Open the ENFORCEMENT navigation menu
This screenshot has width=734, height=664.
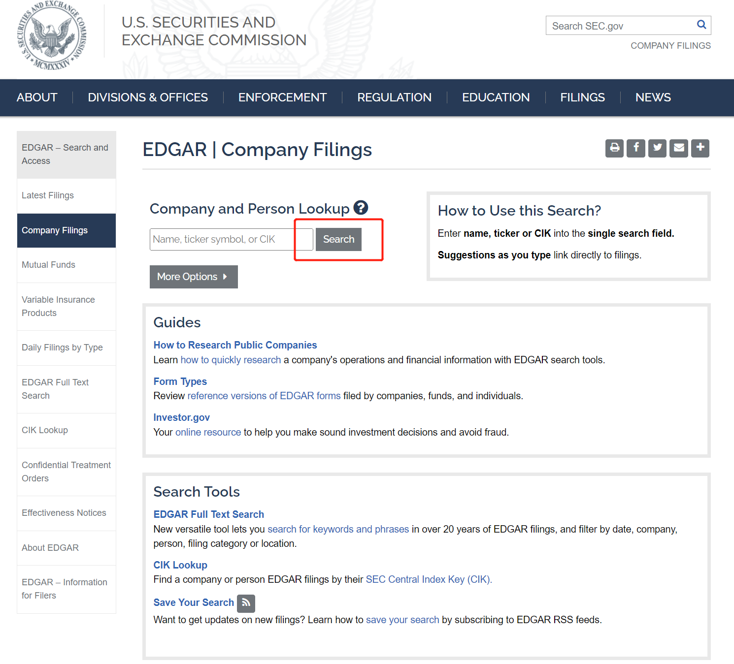coord(282,97)
